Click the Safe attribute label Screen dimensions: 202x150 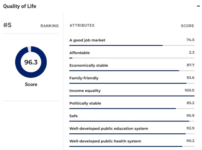(73, 116)
